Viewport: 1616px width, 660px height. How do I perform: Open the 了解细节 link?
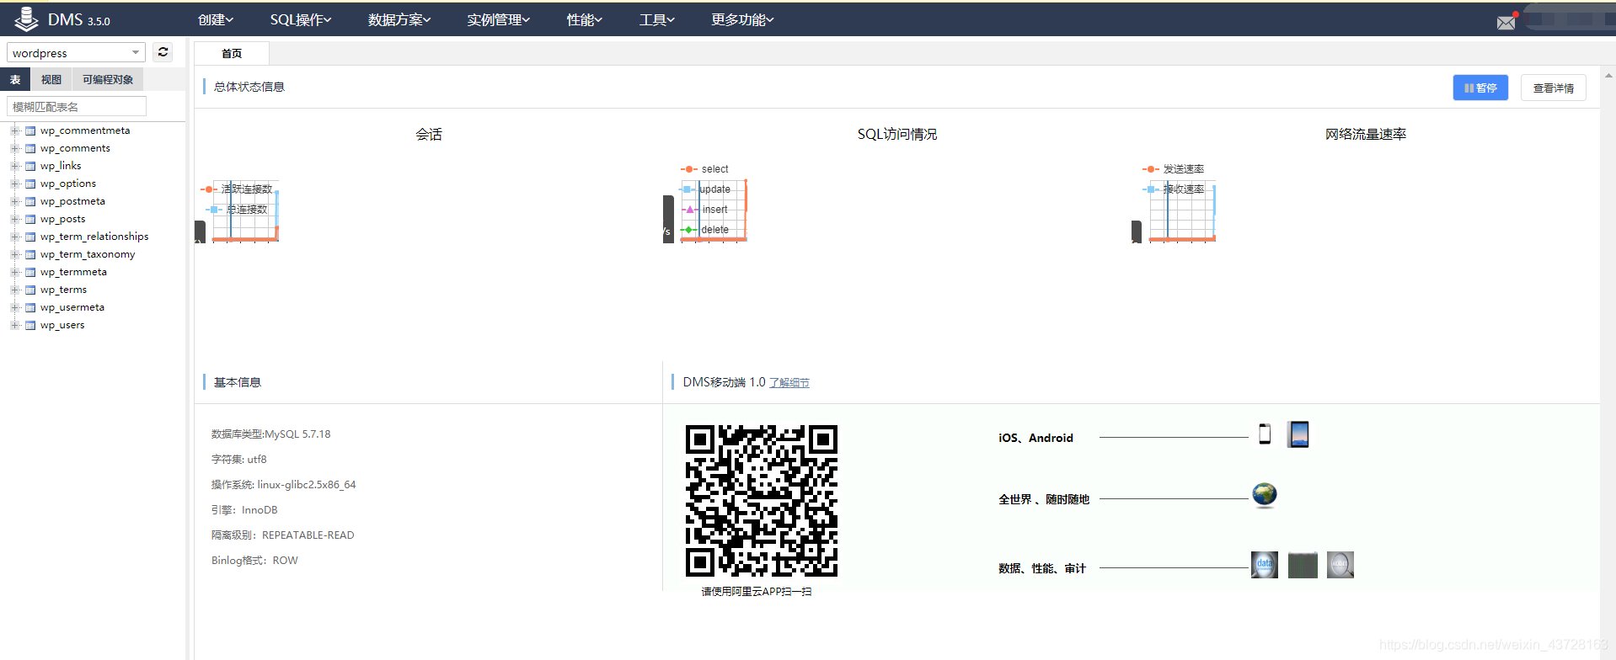tap(789, 383)
